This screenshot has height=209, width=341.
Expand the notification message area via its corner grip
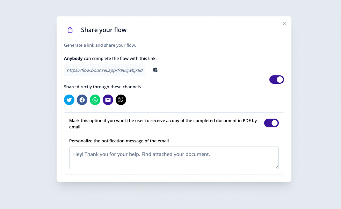(277, 167)
